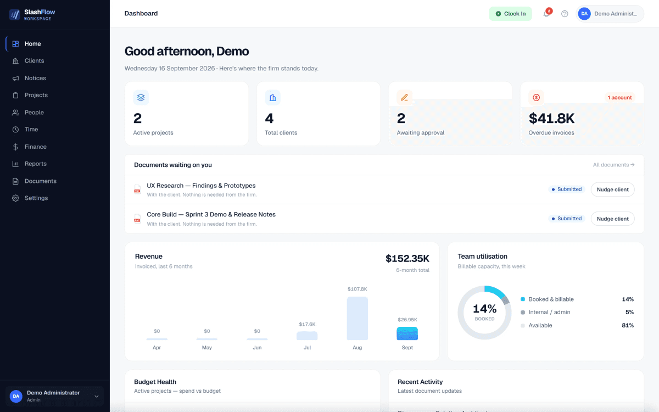Select Finance in the sidebar
The image size is (659, 412).
click(55, 147)
